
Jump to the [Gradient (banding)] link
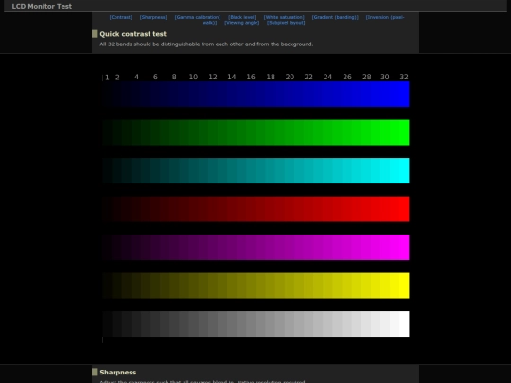pos(335,17)
